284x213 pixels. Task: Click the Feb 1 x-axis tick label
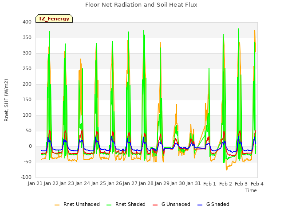point(209,184)
